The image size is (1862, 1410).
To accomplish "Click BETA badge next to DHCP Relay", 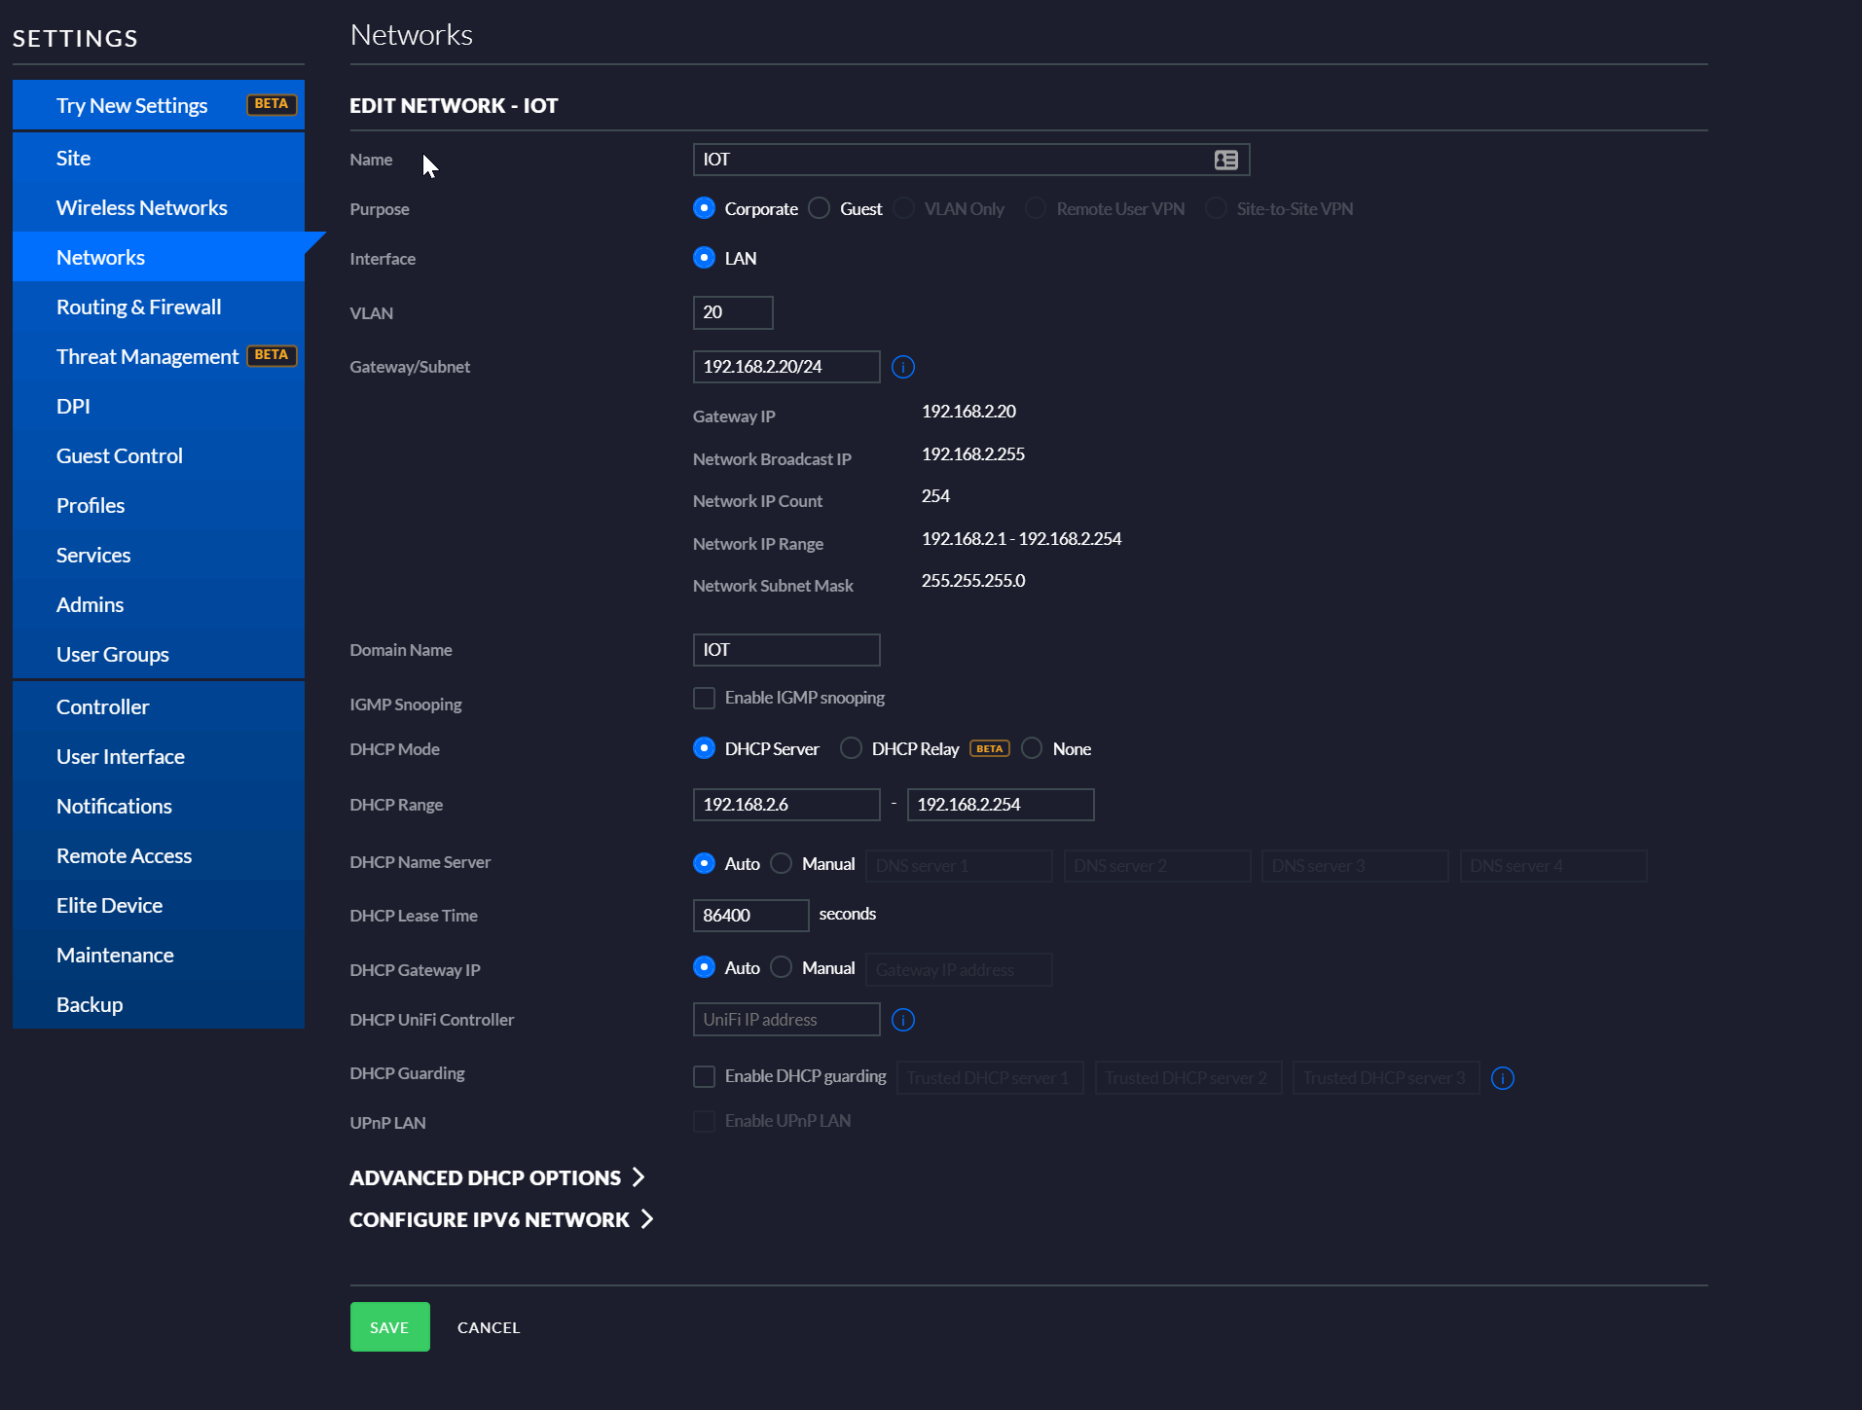I will tap(989, 748).
